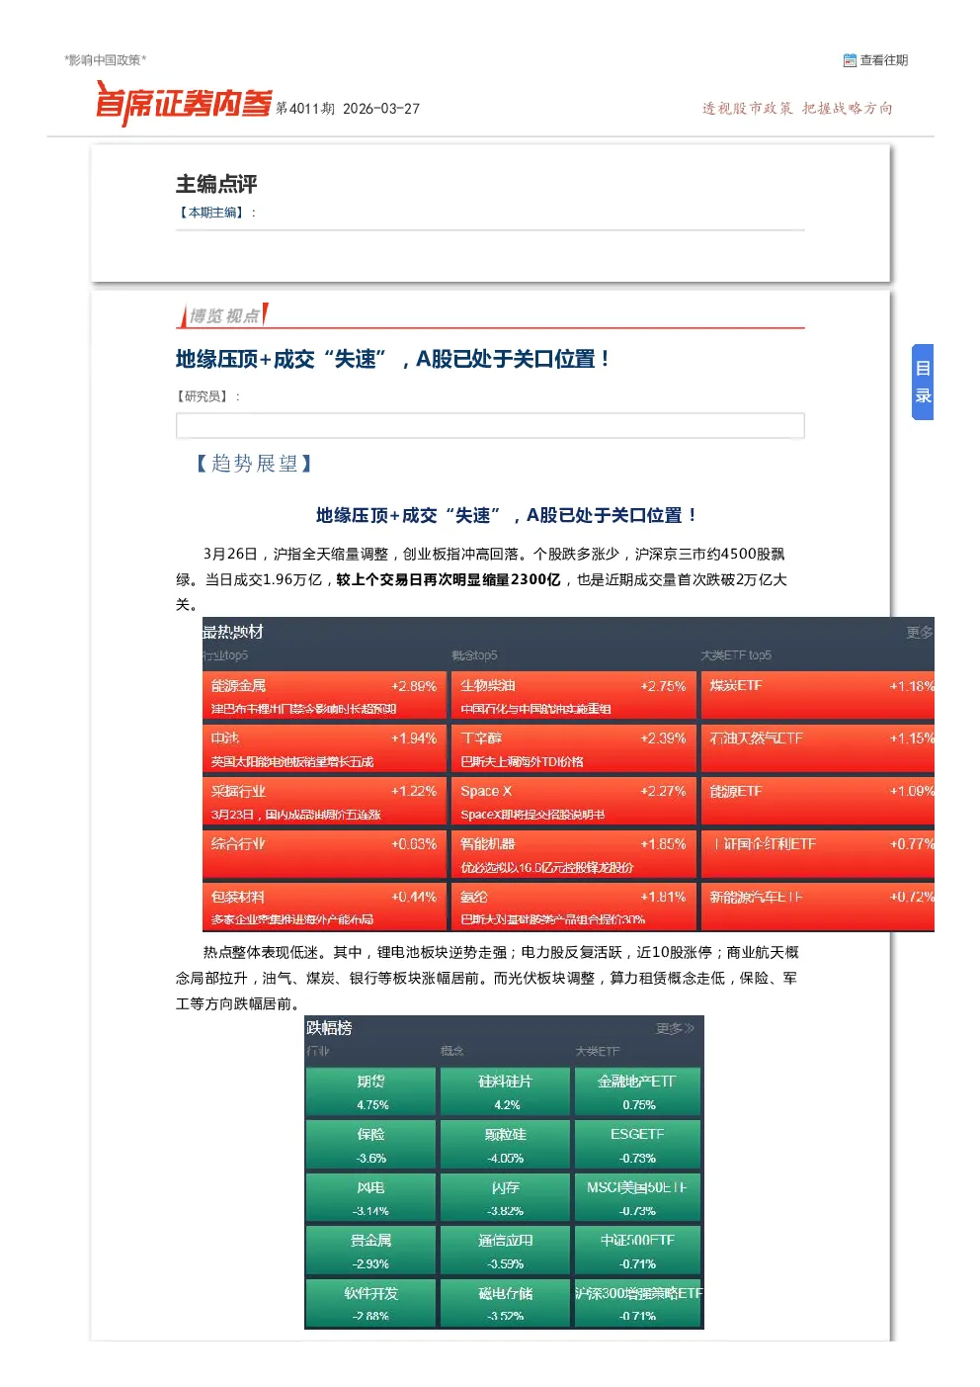Open the 采掘行业 +1.22% tile
This screenshot has height=1387, width=980.
coord(323,802)
